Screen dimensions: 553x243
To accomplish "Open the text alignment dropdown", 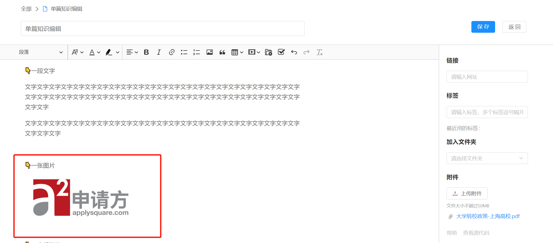I will coord(132,52).
